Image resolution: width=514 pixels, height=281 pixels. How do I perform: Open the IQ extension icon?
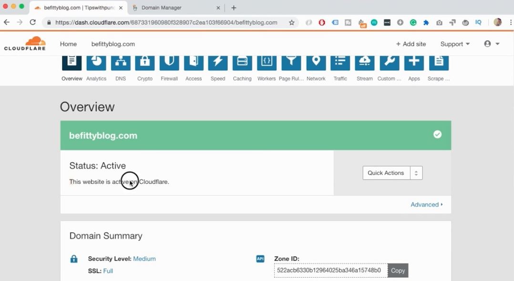click(x=478, y=22)
